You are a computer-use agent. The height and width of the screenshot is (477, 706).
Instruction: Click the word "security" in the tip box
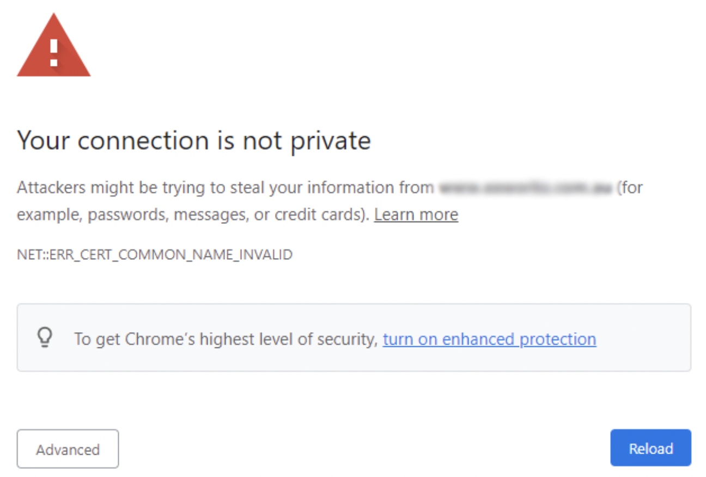pos(347,339)
